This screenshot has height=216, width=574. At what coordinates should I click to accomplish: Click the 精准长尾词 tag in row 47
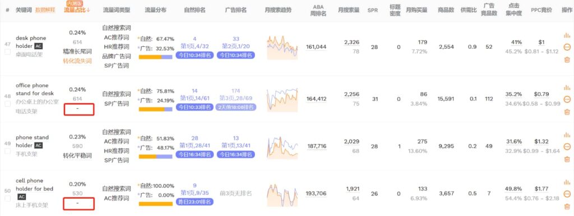click(77, 51)
